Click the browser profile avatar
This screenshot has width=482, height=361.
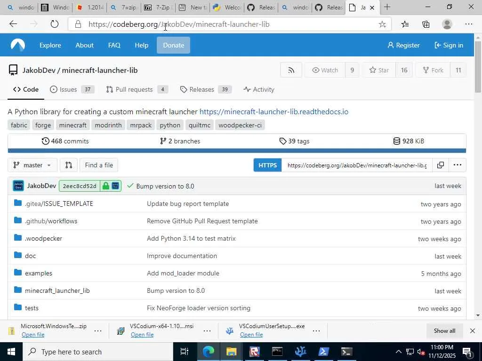(447, 24)
